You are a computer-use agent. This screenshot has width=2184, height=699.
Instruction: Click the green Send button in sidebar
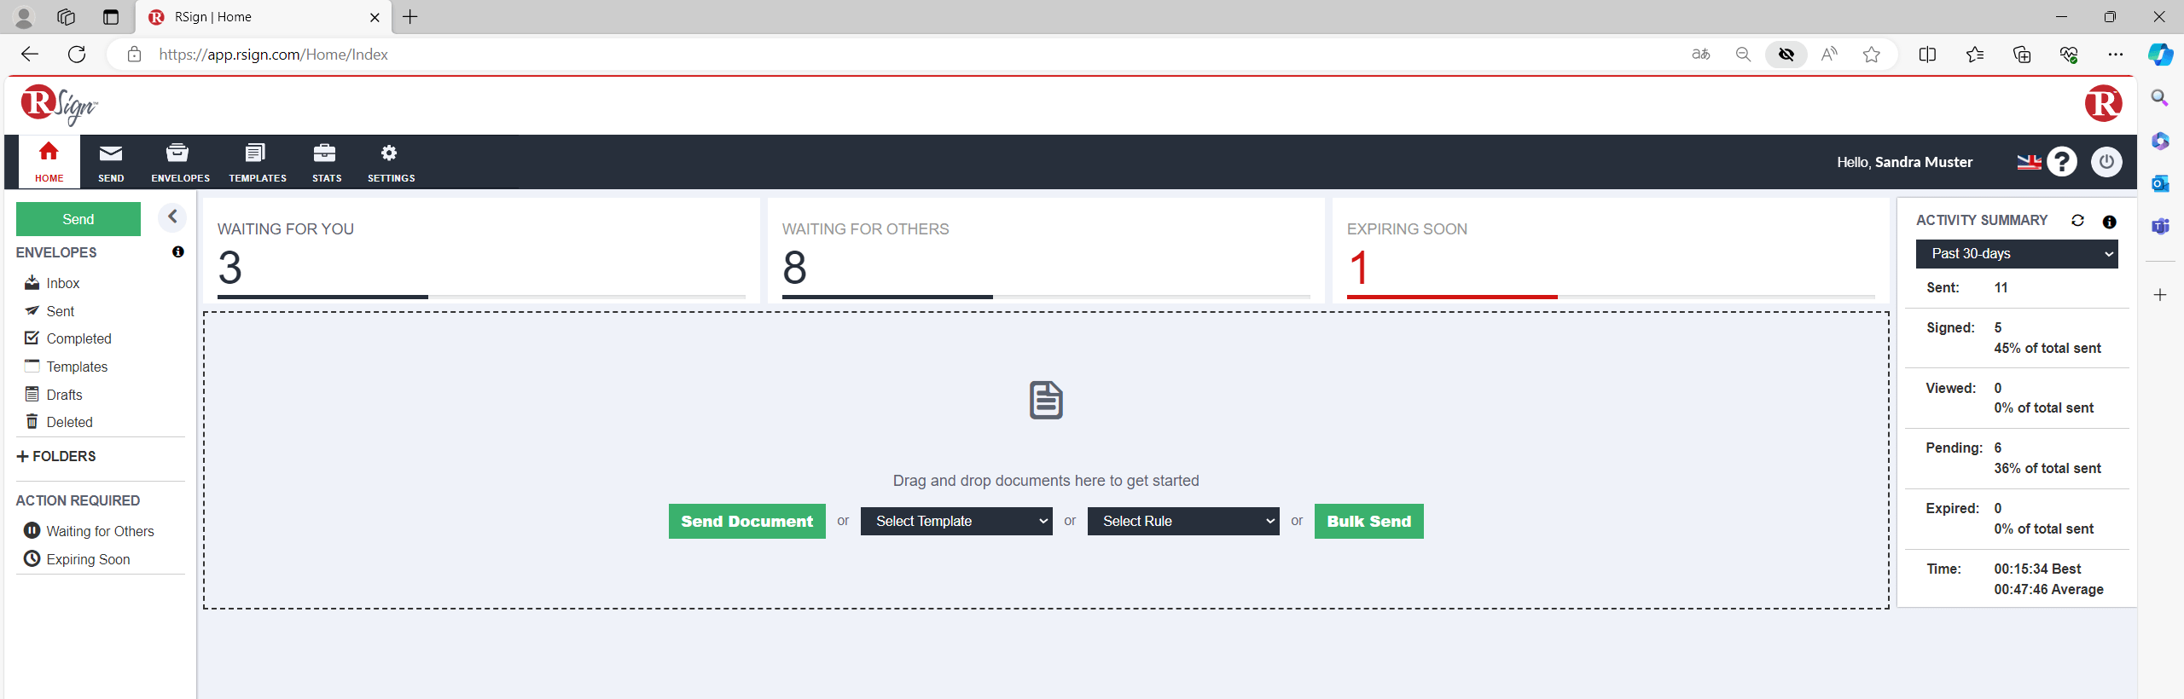[x=78, y=219]
